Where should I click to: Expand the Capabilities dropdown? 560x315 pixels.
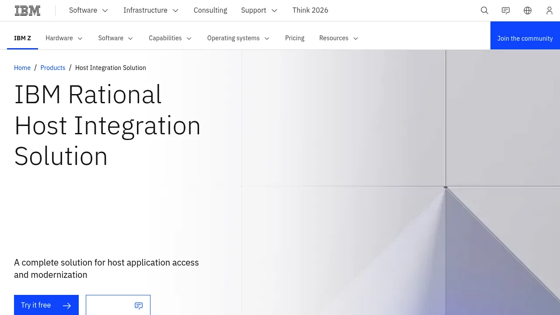pyautogui.click(x=170, y=38)
